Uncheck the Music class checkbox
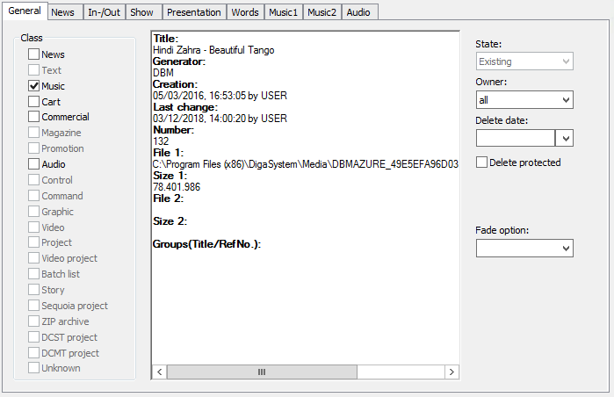The image size is (614, 397). click(x=34, y=86)
